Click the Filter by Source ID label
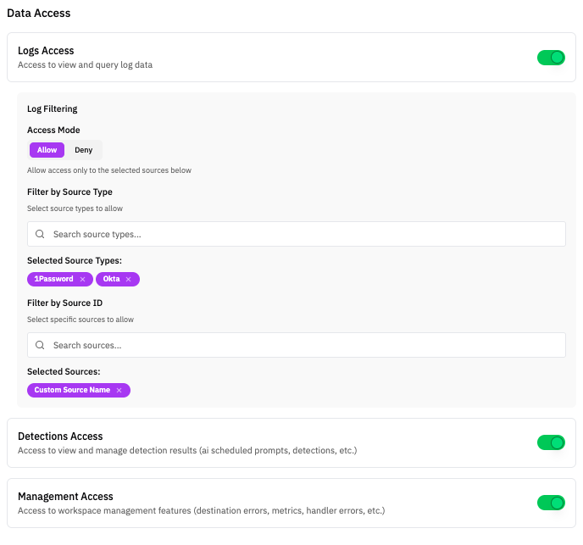Viewport: 583px width, 545px height. click(64, 303)
